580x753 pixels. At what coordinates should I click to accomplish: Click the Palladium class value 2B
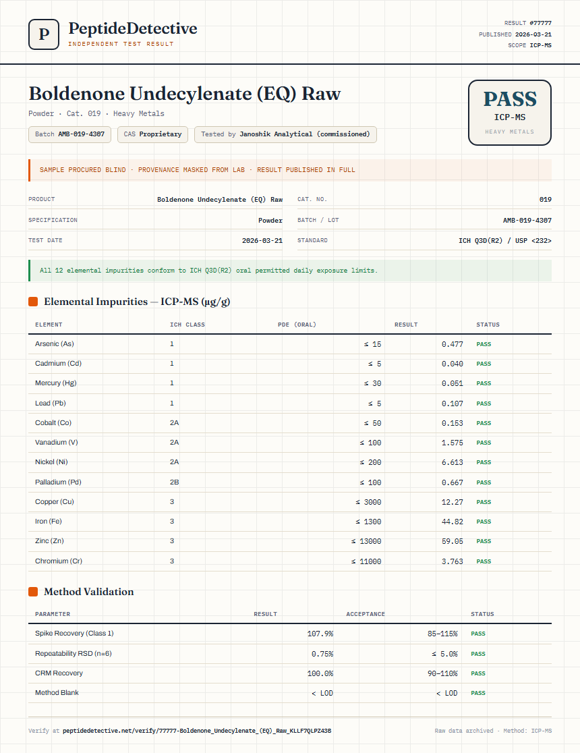coord(174,482)
